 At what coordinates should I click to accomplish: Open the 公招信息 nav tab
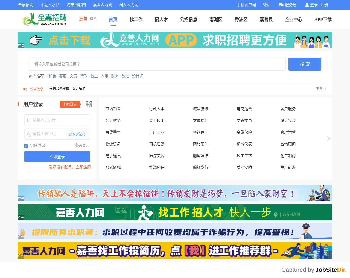pyautogui.click(x=189, y=20)
